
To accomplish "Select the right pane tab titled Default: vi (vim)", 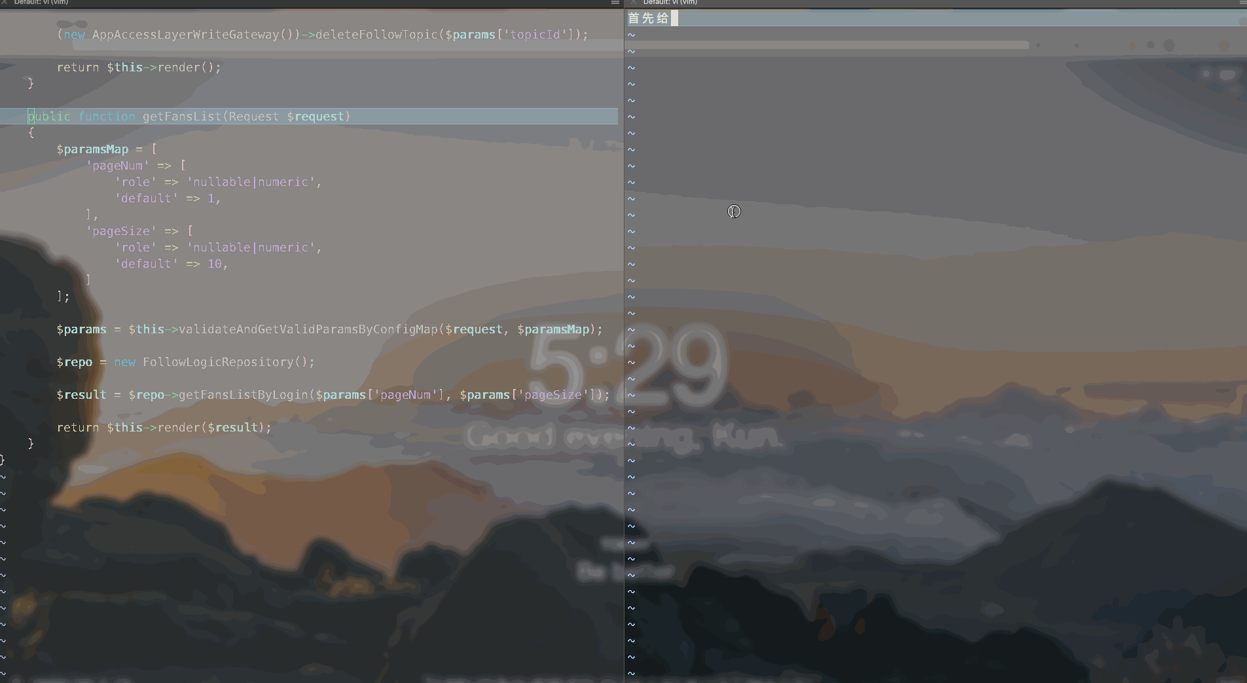I will [x=670, y=3].
